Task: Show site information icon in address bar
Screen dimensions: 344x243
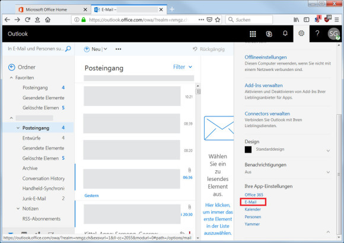Action: tap(77, 20)
